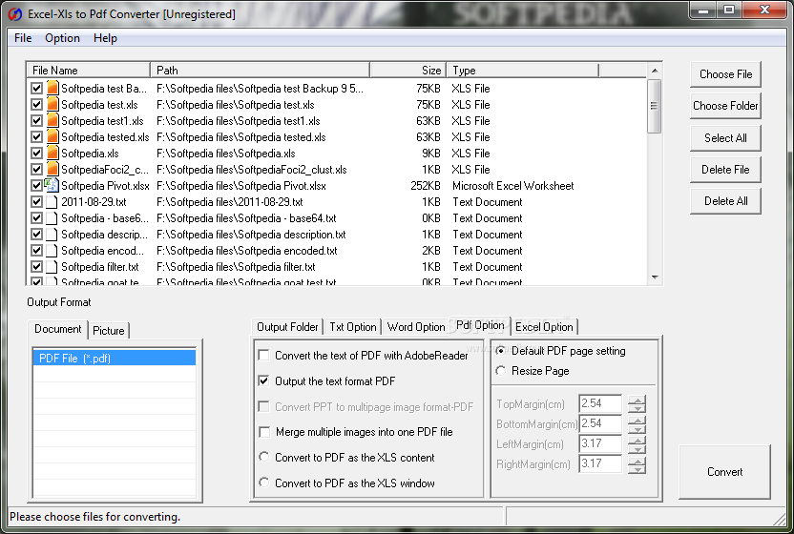
Task: Sort by the File Name column header
Action: click(88, 71)
